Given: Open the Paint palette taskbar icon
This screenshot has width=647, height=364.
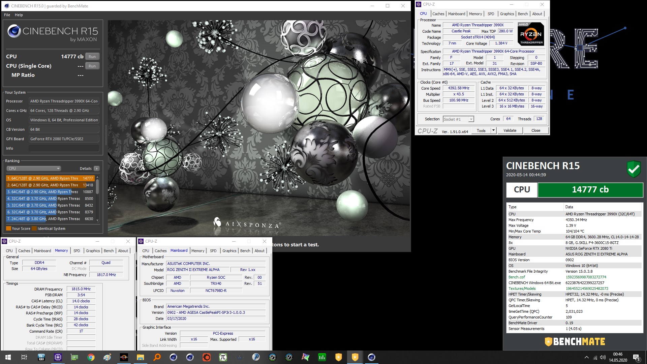Looking at the screenshot, I should (x=107, y=357).
